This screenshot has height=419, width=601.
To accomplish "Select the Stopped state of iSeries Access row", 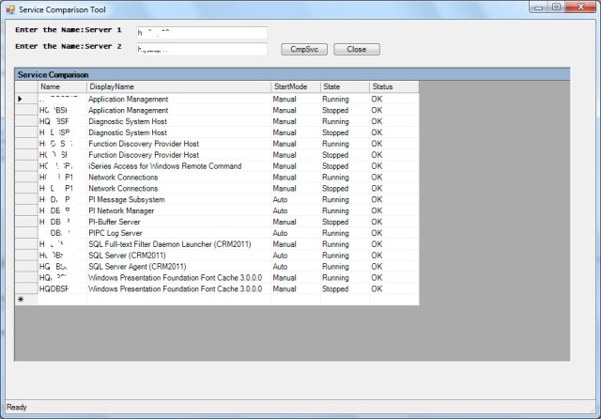I will [345, 166].
